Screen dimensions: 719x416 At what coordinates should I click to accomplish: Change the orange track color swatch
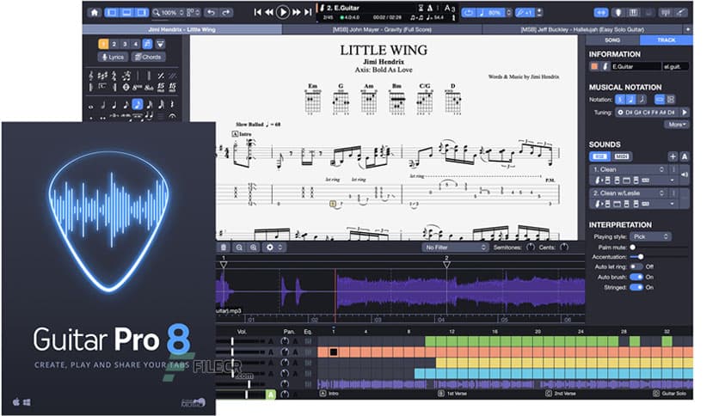(x=594, y=66)
